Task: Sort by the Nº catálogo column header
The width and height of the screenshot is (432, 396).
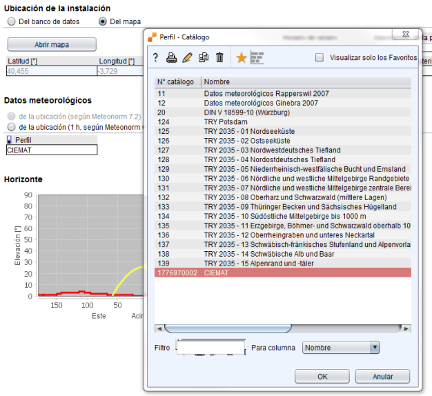Action: tap(177, 82)
